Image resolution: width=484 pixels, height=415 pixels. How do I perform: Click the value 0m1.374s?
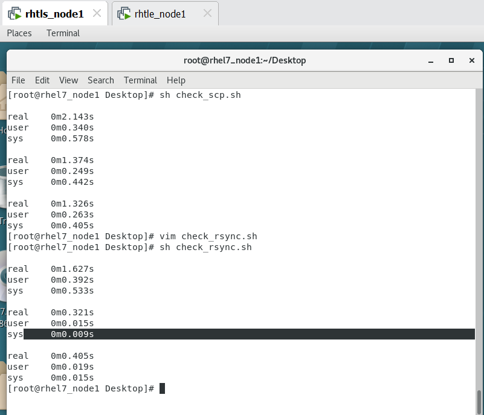click(73, 160)
